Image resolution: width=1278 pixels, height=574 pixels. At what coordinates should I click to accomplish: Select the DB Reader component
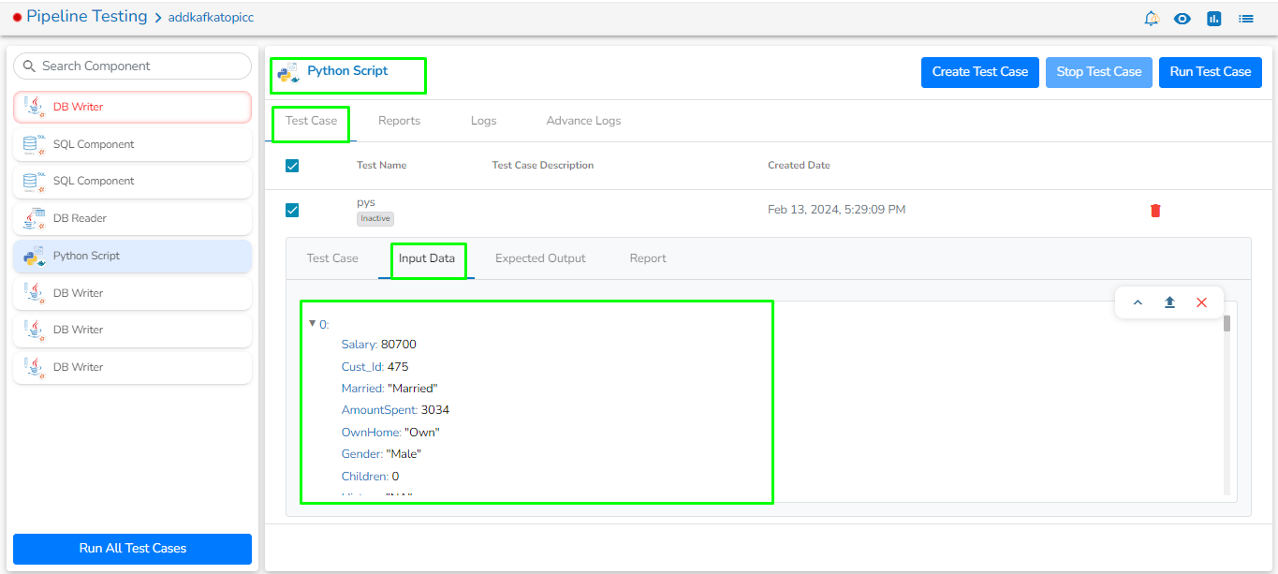(132, 218)
